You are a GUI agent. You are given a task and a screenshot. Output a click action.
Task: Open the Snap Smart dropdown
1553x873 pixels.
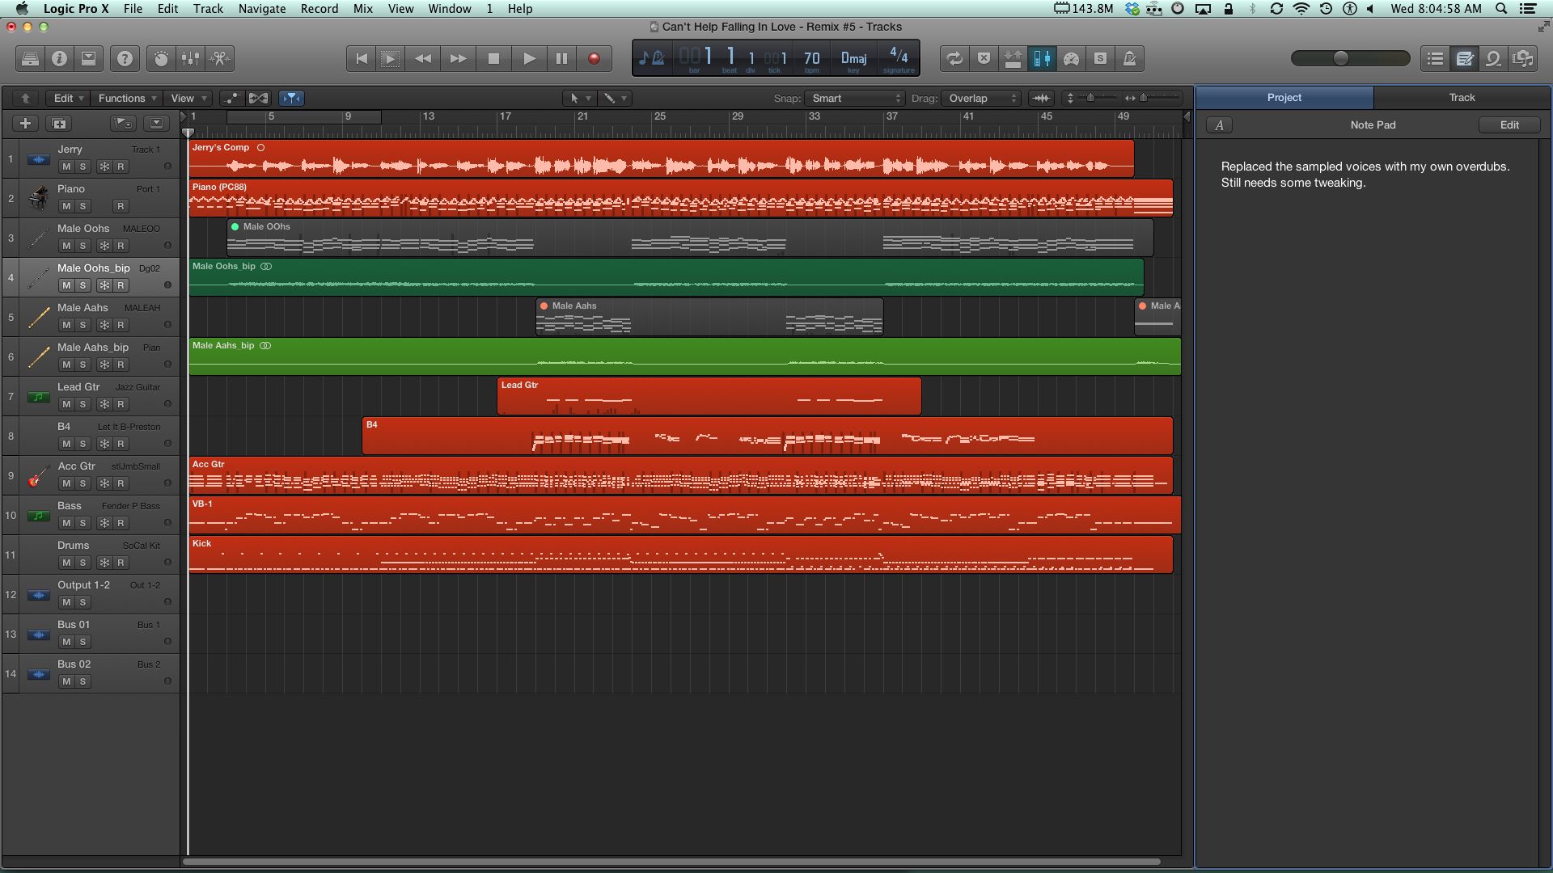pyautogui.click(x=855, y=98)
